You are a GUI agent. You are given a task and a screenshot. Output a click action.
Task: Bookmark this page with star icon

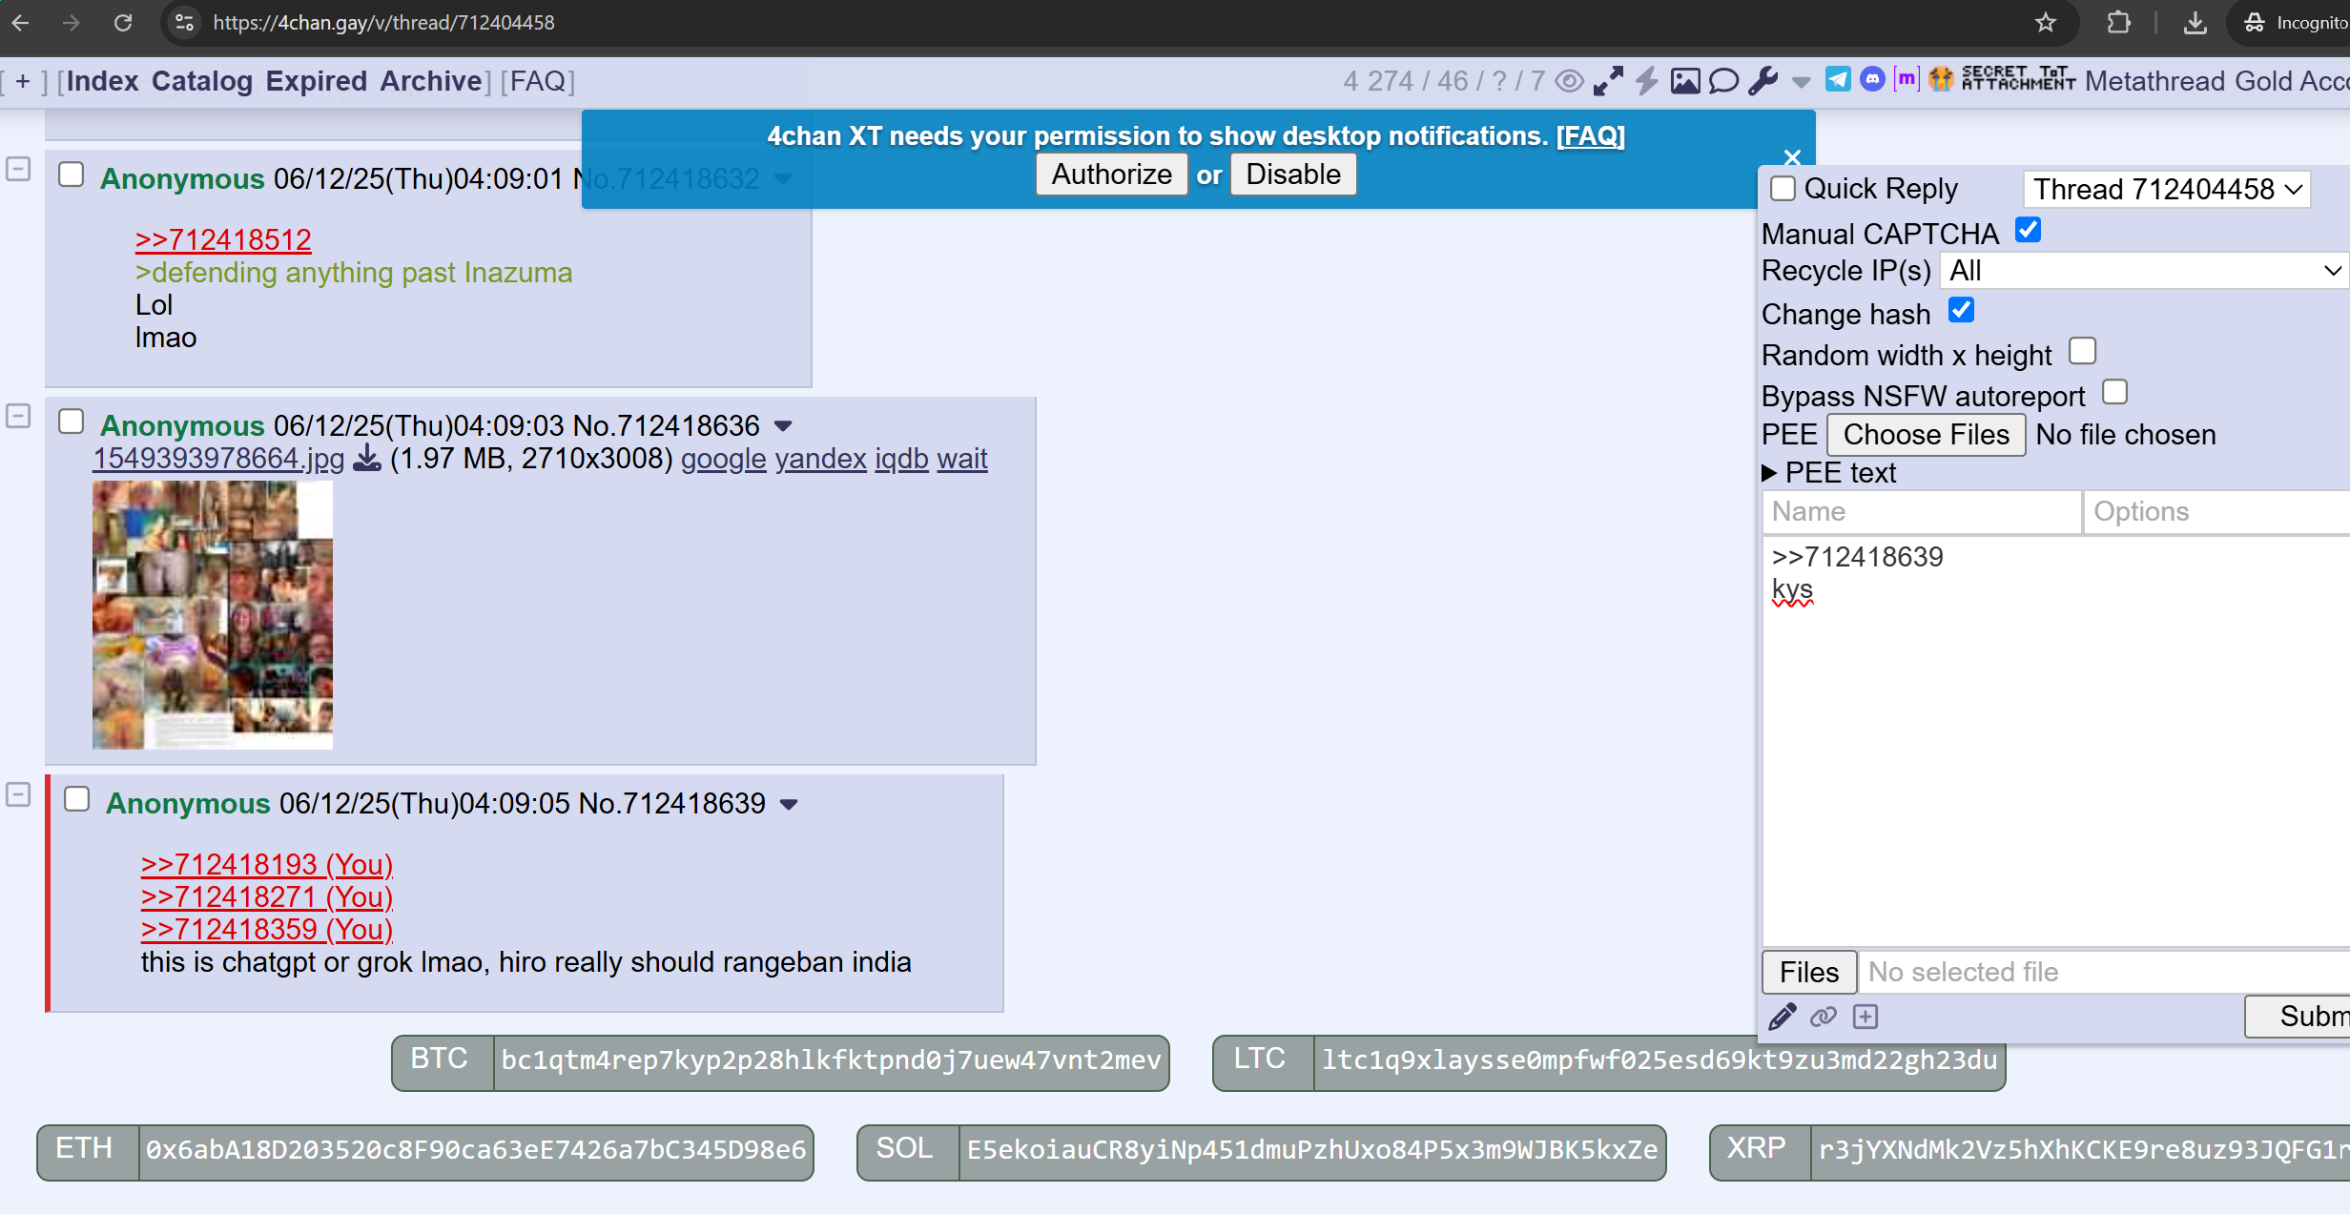pyautogui.click(x=2046, y=22)
